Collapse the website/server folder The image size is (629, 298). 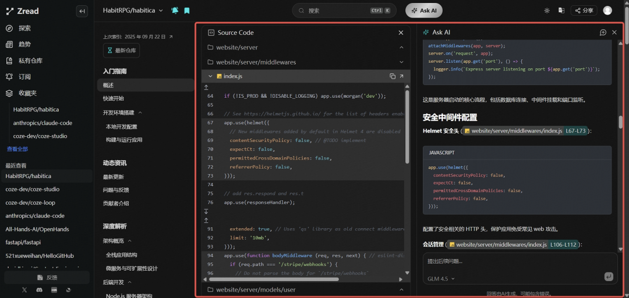pyautogui.click(x=401, y=47)
